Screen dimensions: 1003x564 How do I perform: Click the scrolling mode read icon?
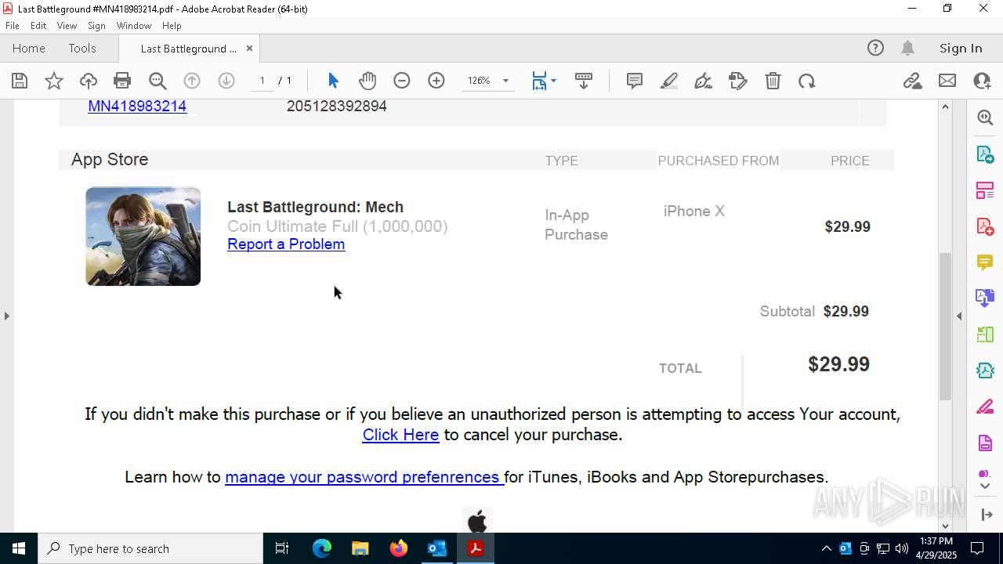pyautogui.click(x=584, y=81)
